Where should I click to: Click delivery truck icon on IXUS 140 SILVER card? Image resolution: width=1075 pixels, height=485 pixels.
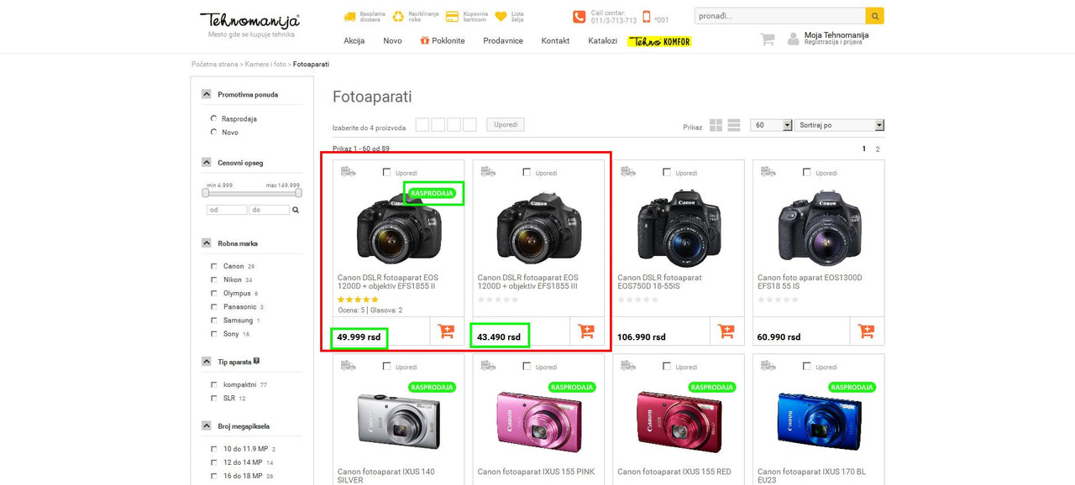click(x=349, y=365)
